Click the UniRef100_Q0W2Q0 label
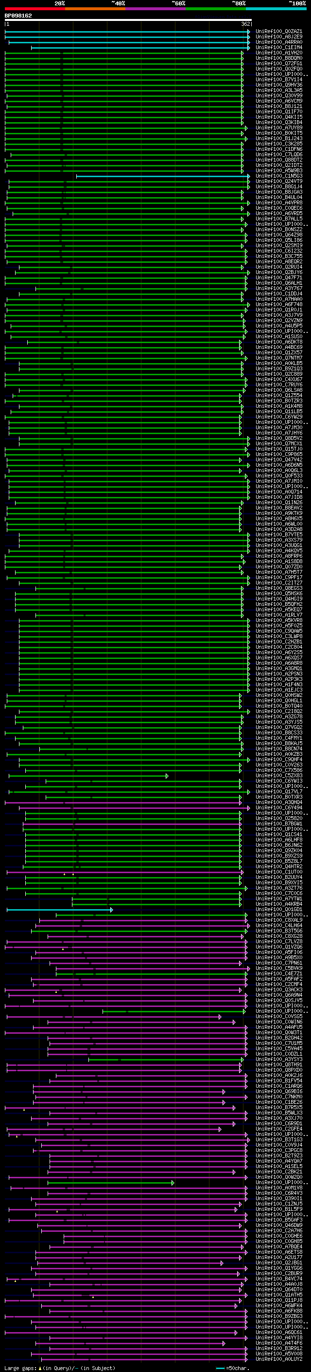311x1372 pixels. click(x=278, y=1177)
